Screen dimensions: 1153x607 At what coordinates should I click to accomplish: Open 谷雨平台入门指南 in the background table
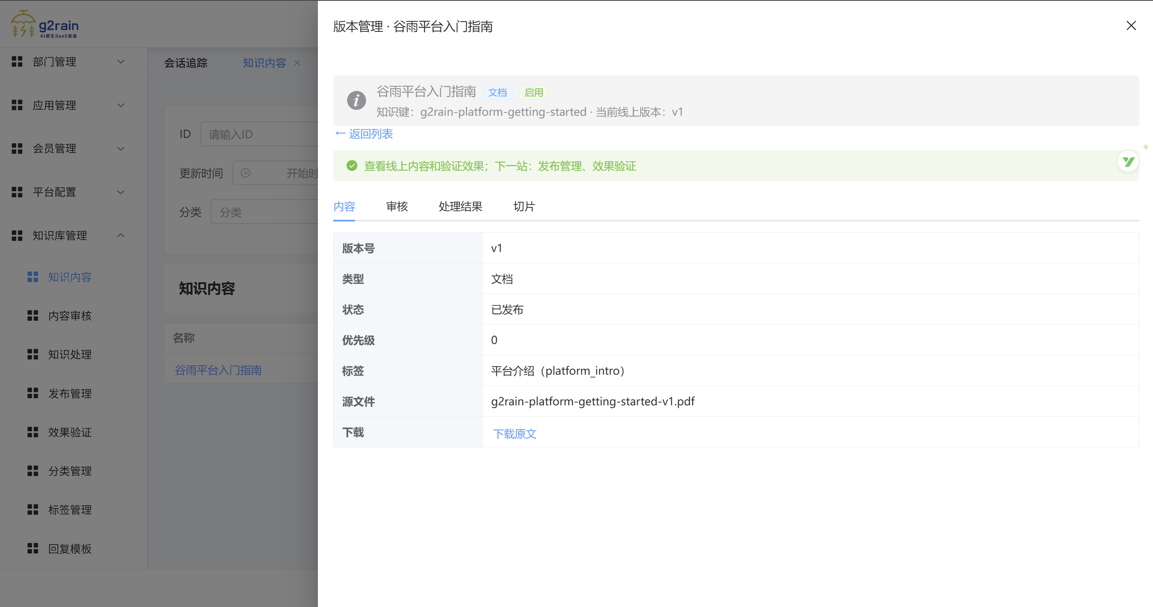coord(218,370)
